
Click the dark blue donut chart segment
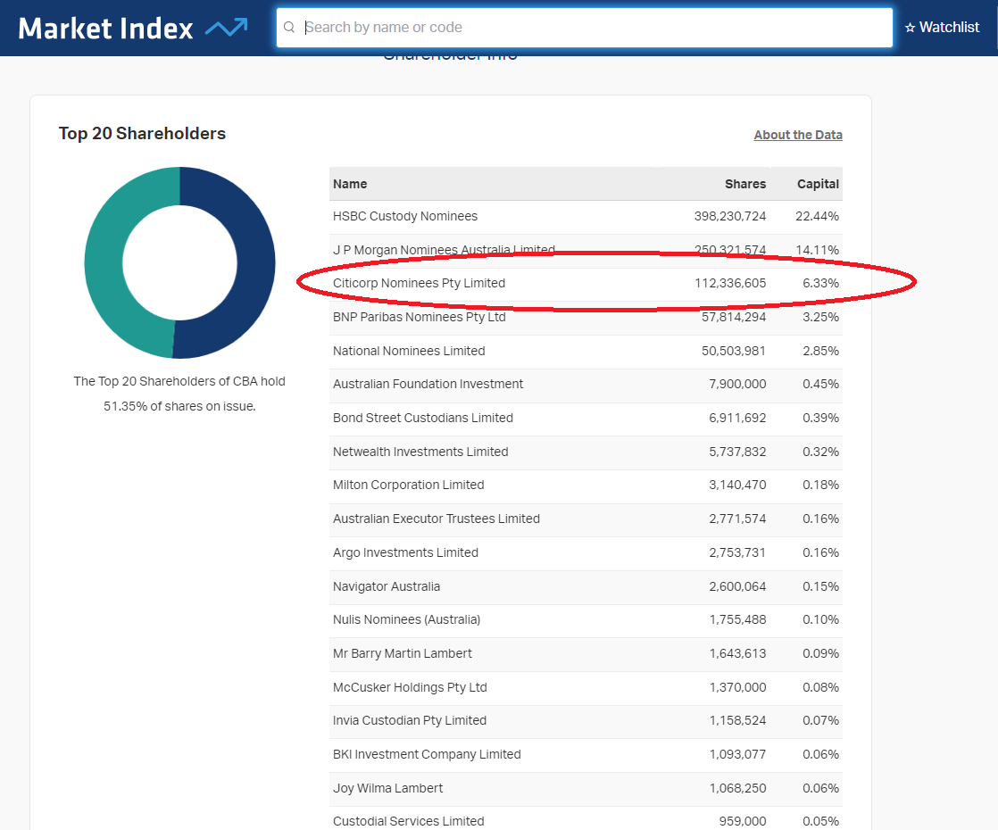[257, 263]
